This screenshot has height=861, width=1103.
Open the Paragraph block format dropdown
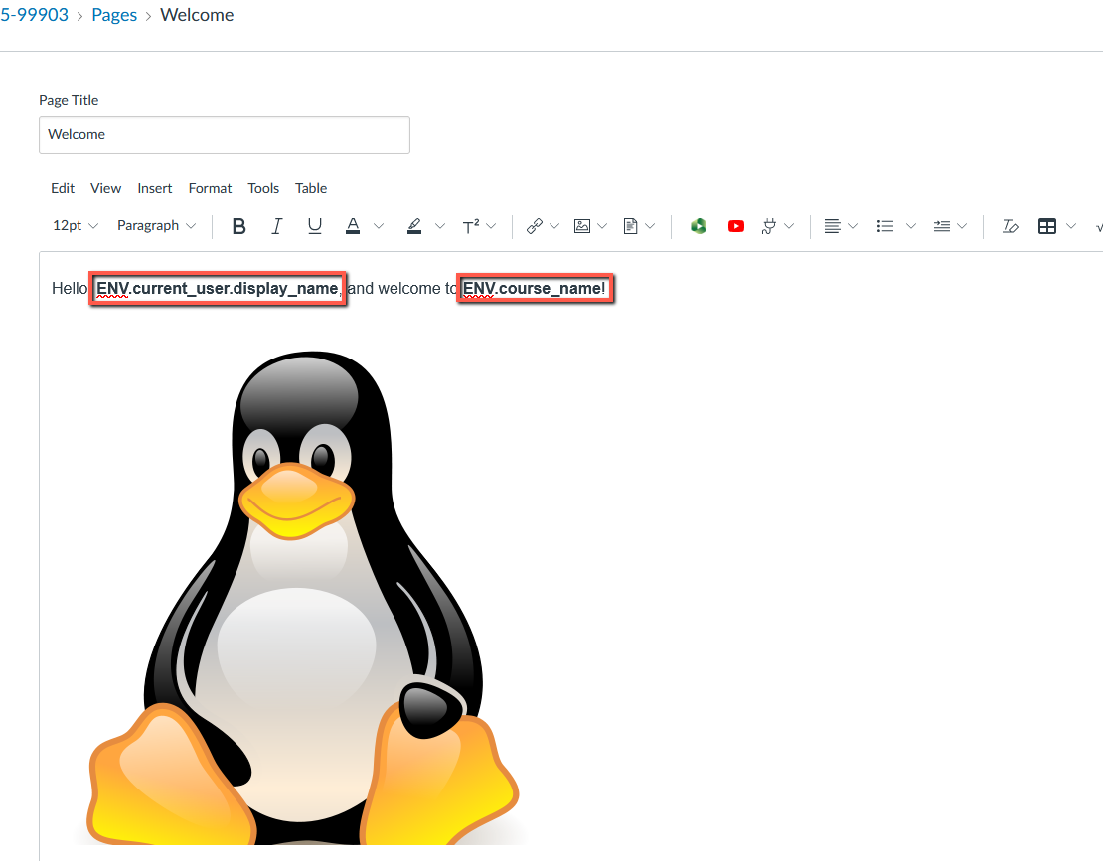coord(156,226)
